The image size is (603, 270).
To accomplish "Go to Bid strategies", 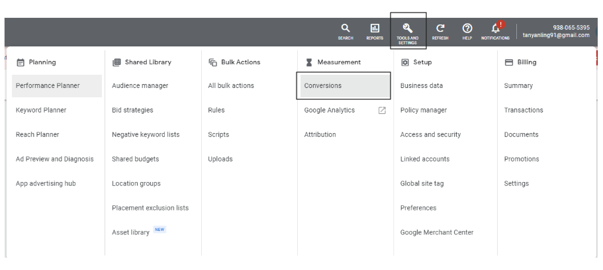I will pos(132,111).
